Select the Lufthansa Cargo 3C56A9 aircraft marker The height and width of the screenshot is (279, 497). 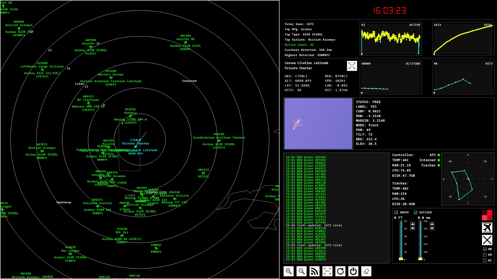[x=42, y=70]
